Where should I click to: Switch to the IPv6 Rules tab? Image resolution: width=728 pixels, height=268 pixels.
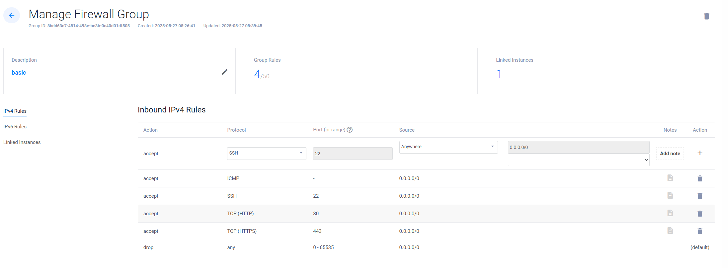pos(15,127)
